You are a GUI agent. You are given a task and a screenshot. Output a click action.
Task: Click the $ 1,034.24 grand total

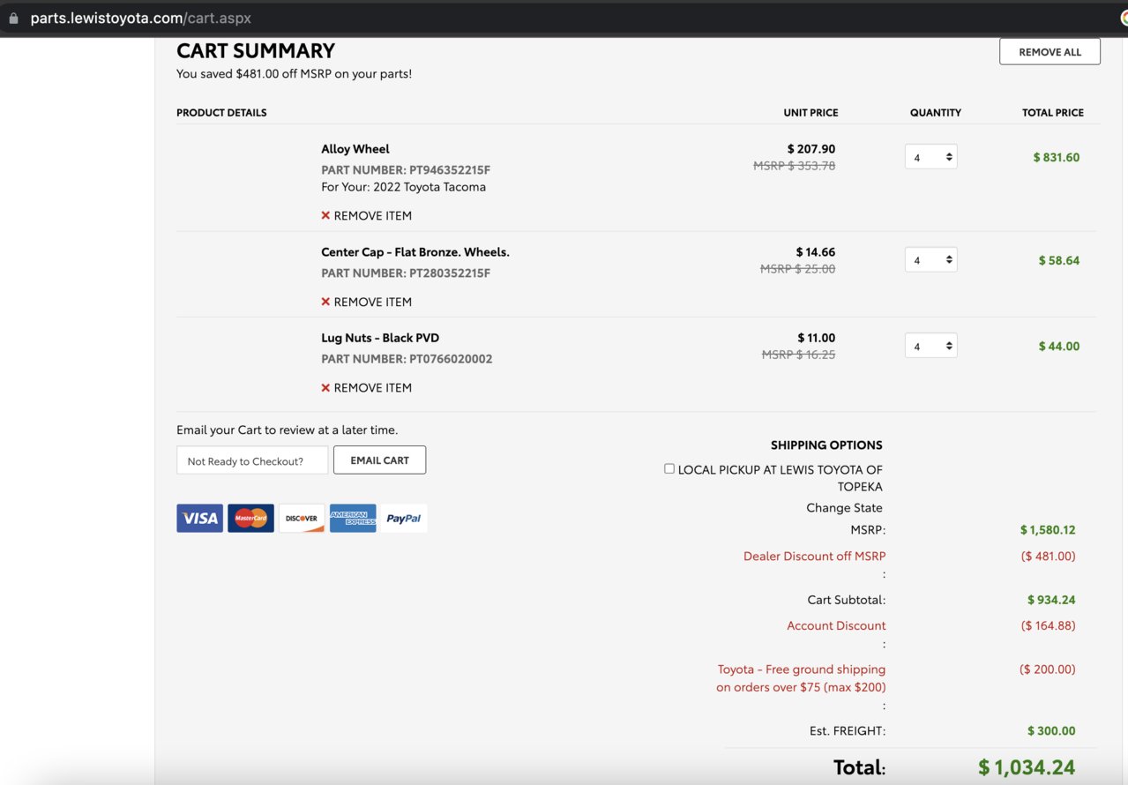tap(1027, 767)
